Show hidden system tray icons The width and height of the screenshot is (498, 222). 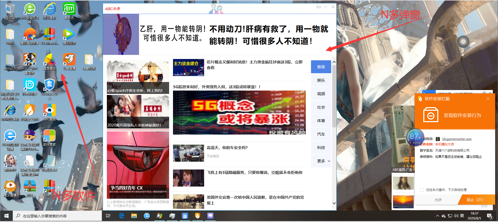coord(437,216)
